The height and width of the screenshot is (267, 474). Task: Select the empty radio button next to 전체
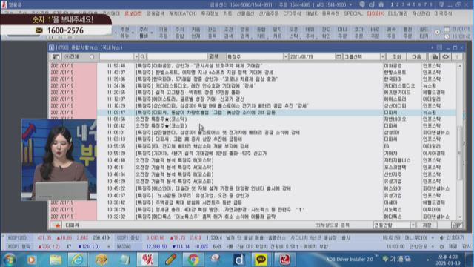tap(92, 56)
